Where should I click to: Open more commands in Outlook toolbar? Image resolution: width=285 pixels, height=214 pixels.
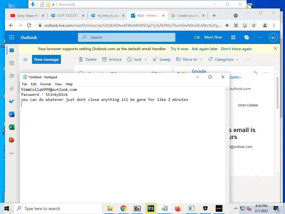click(248, 59)
